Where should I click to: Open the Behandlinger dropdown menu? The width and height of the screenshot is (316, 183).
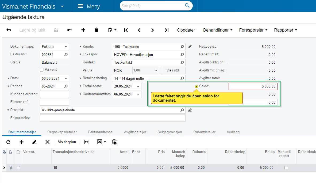pyautogui.click(x=218, y=30)
